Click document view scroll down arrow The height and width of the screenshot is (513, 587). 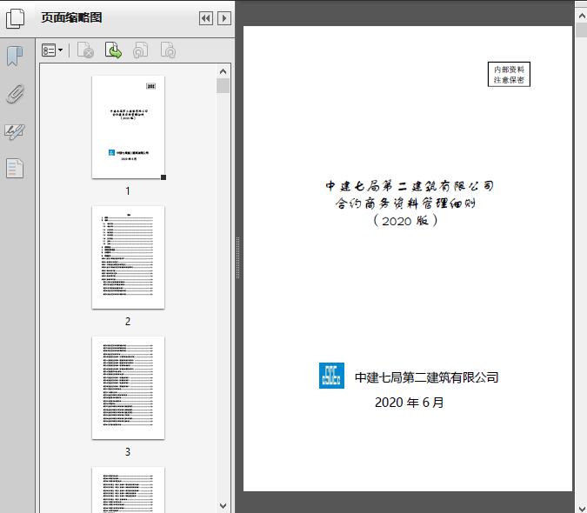coord(582,507)
